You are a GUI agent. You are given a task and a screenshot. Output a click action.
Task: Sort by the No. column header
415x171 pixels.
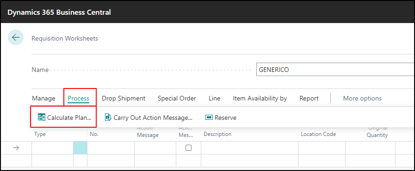[94, 134]
